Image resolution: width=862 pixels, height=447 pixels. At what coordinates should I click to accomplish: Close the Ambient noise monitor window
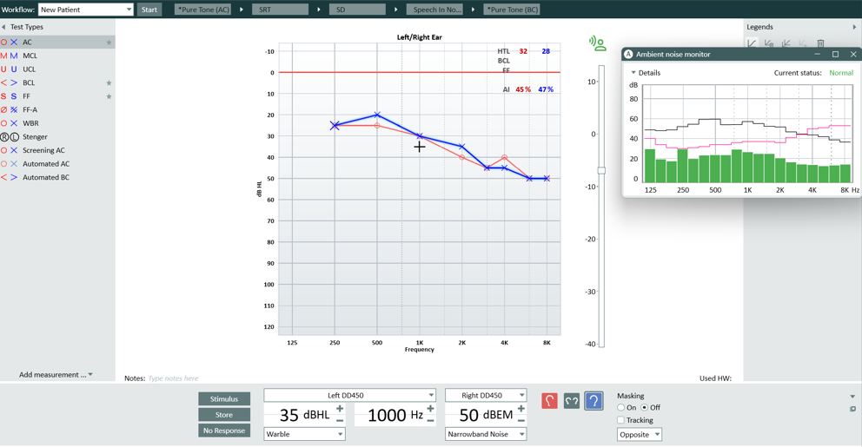(x=853, y=55)
